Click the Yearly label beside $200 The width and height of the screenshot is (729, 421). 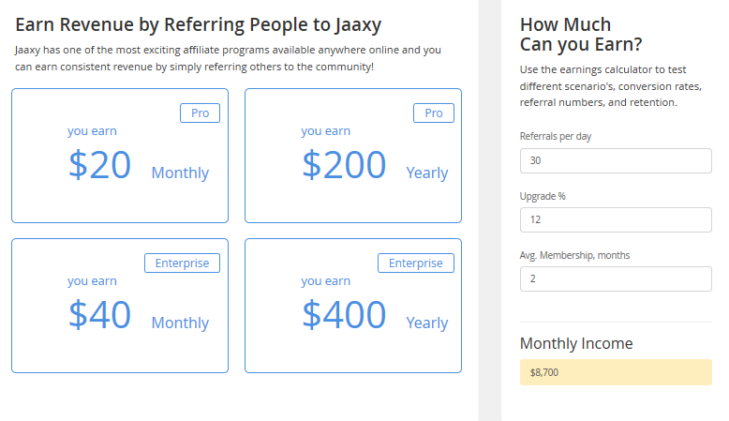tap(426, 173)
